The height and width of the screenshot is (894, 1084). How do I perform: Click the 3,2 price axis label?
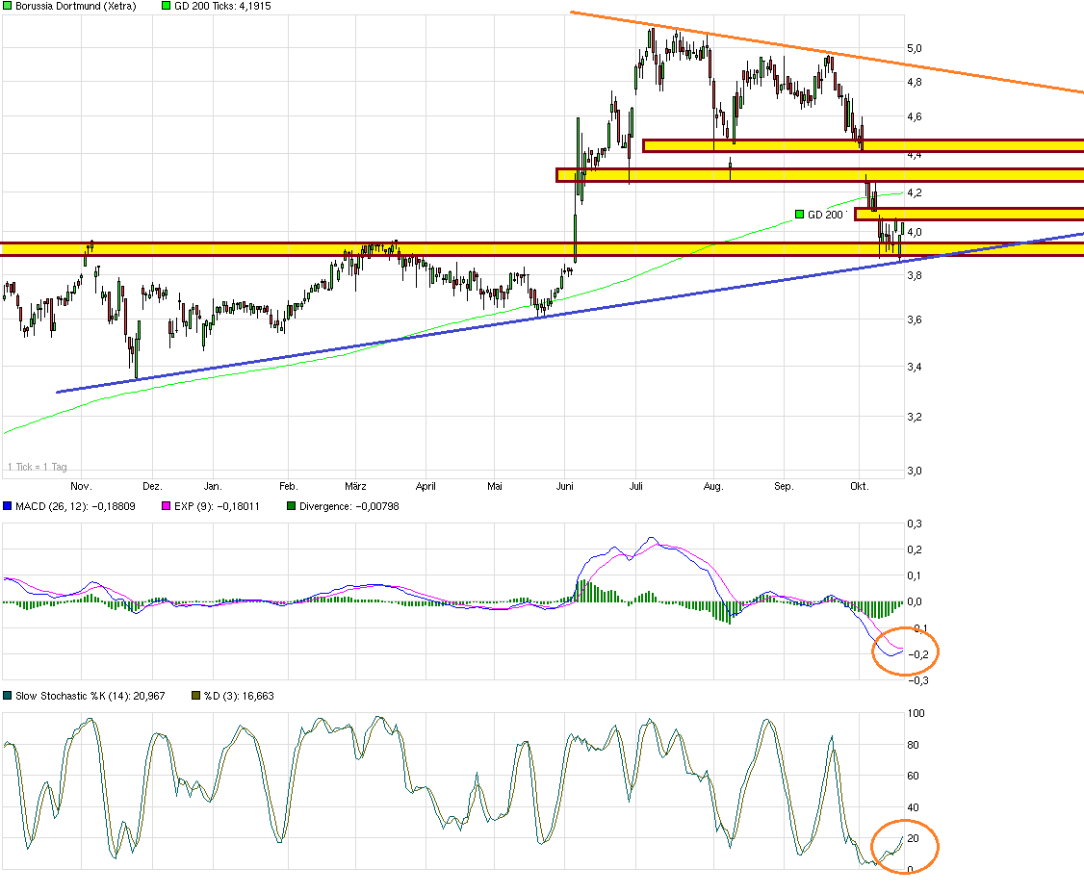915,417
